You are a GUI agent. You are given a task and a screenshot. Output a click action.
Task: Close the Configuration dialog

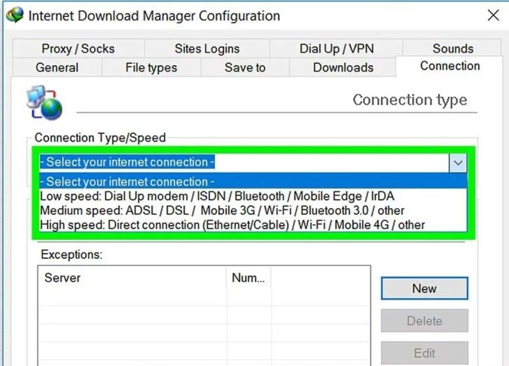pyautogui.click(x=493, y=16)
